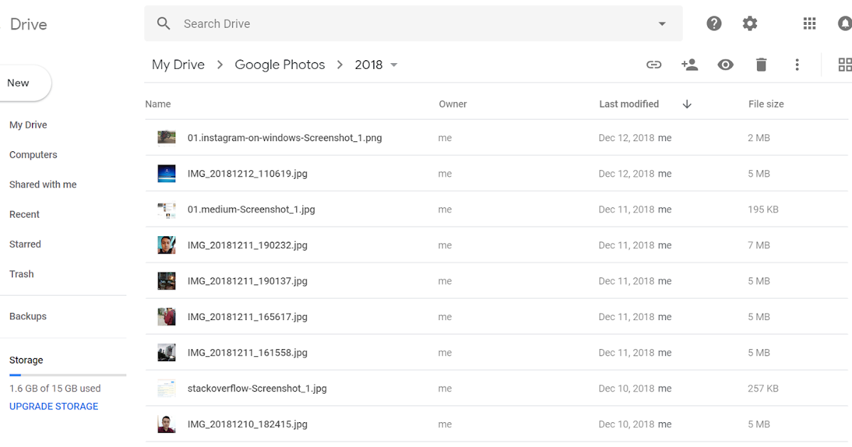Open the Starred section
This screenshot has height=447, width=852.
[25, 243]
